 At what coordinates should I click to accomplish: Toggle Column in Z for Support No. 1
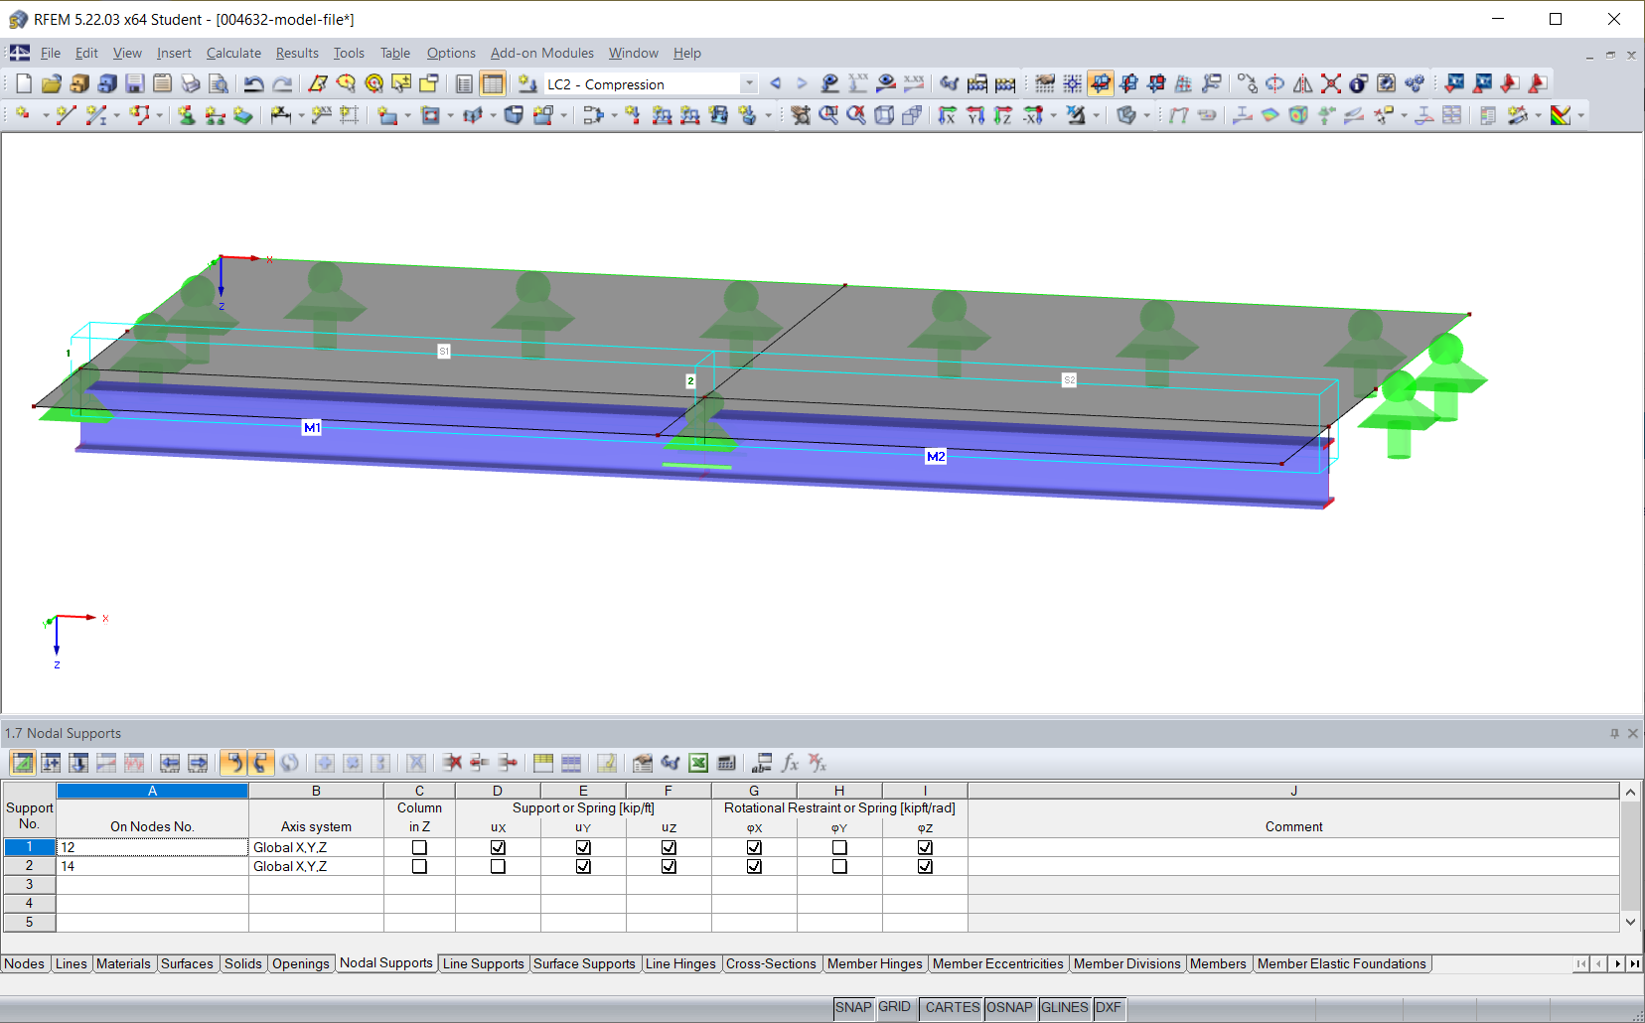click(418, 847)
